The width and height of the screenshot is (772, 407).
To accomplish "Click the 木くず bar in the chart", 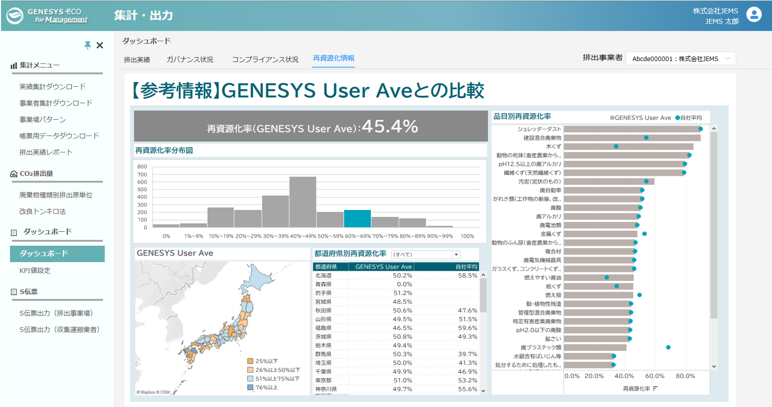I will tap(629, 146).
